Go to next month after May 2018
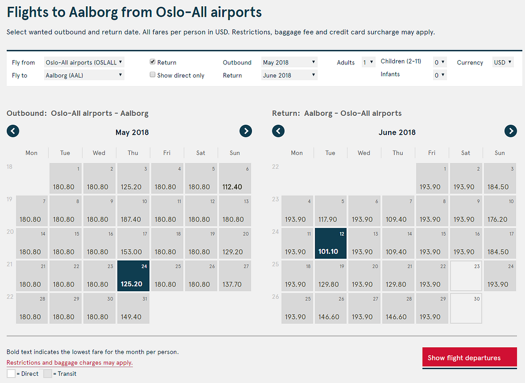The image size is (525, 383). point(246,131)
